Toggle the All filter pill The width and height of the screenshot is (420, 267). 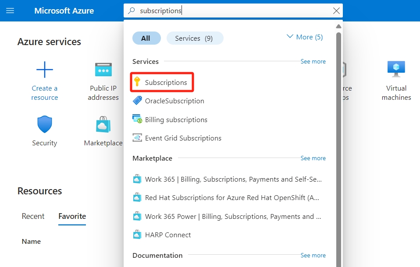146,39
